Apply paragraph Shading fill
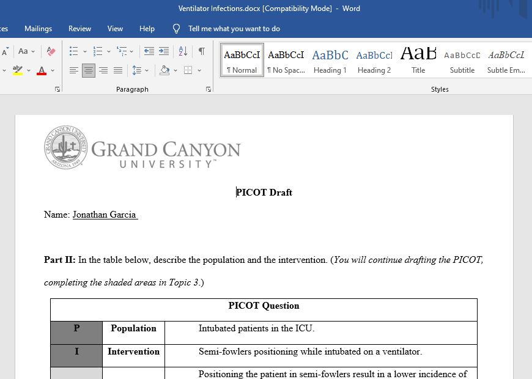 pos(164,70)
